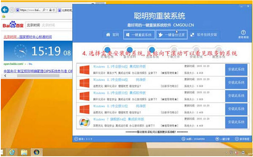The width and height of the screenshot is (253, 157).
Task: Click the Baidu search input field
Action: 49,25
